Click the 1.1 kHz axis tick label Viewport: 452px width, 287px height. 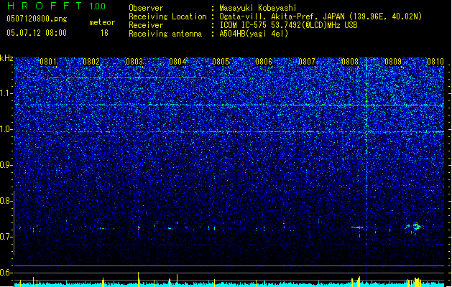(6, 93)
